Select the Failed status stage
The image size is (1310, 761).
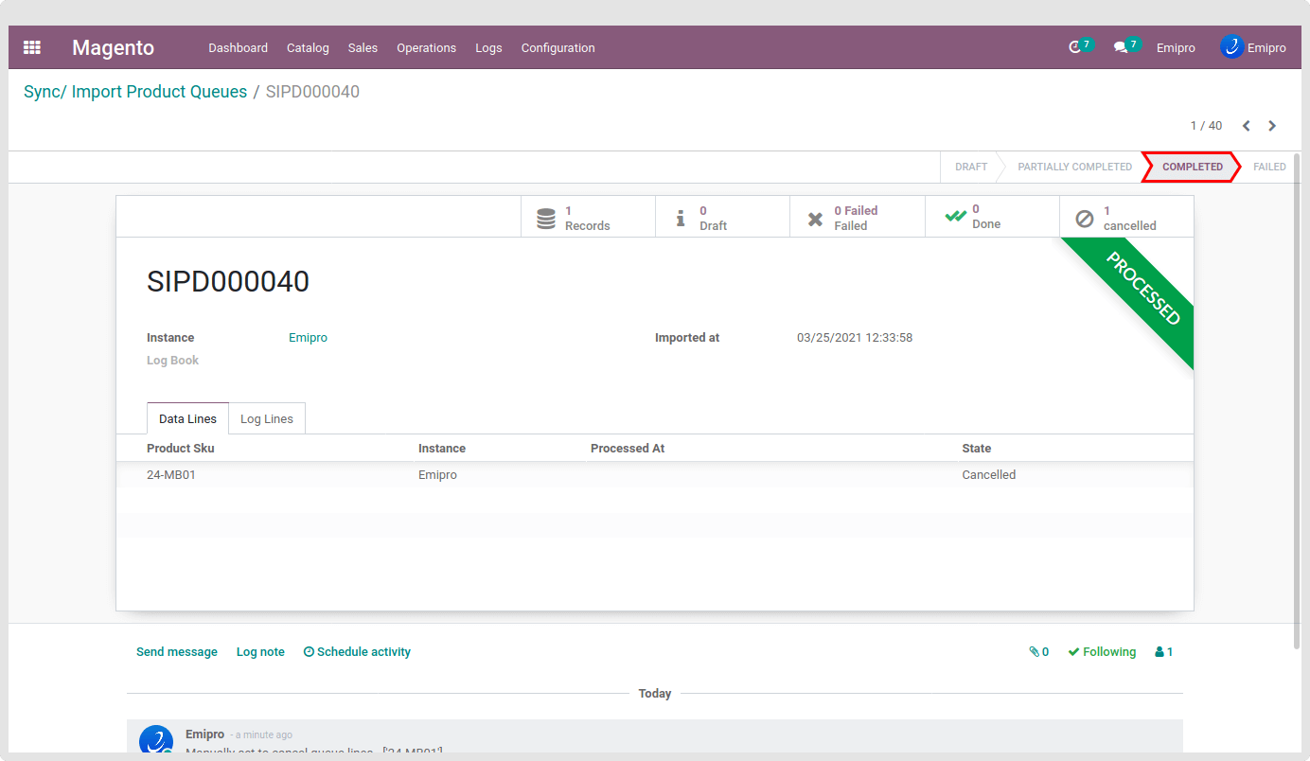pos(1269,167)
